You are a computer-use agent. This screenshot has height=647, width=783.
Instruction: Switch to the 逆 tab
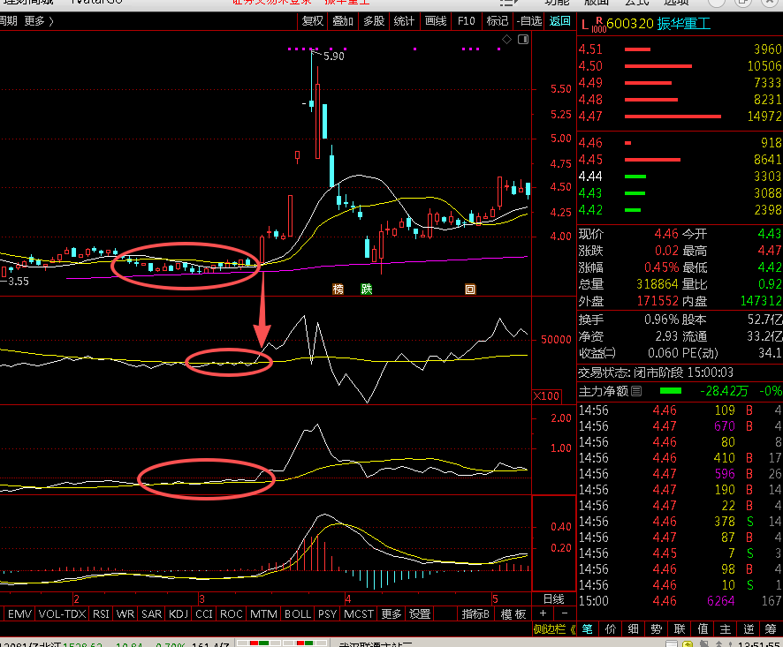coord(748,629)
